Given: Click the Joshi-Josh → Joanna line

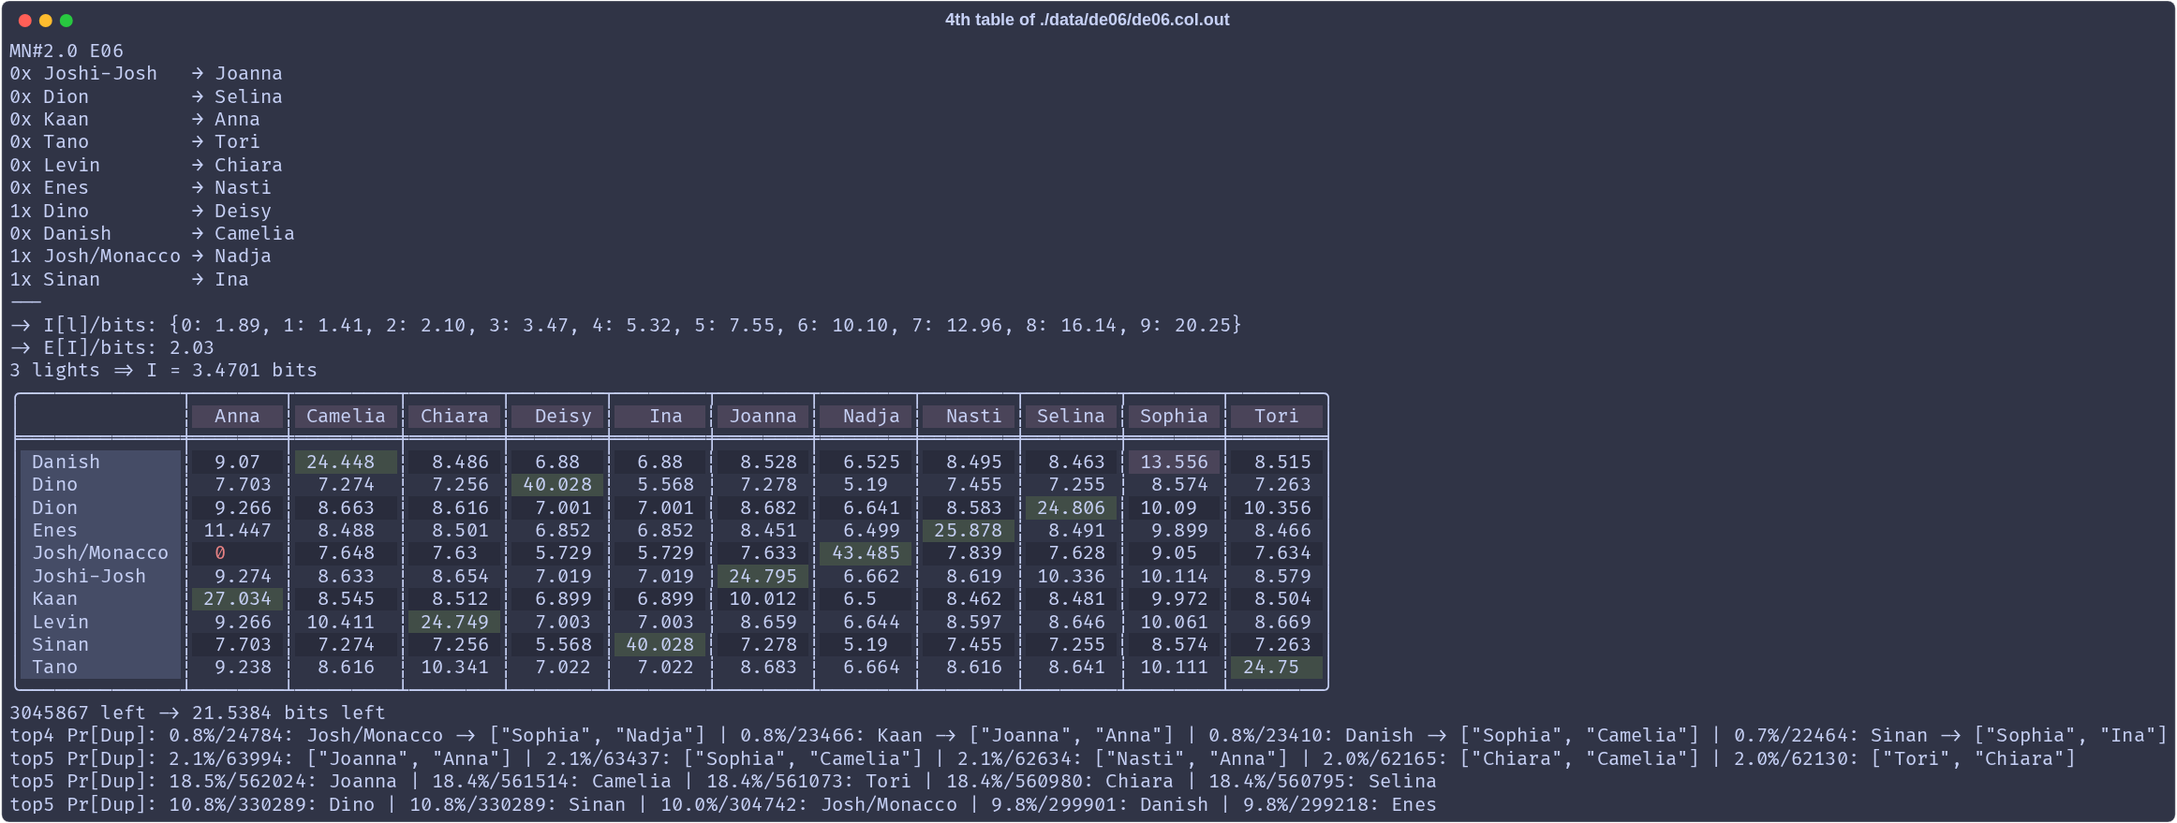Looking at the screenshot, I should coord(146,73).
